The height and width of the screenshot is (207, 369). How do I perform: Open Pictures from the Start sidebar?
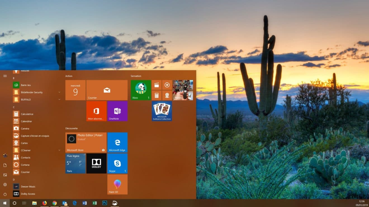[x=5, y=175]
